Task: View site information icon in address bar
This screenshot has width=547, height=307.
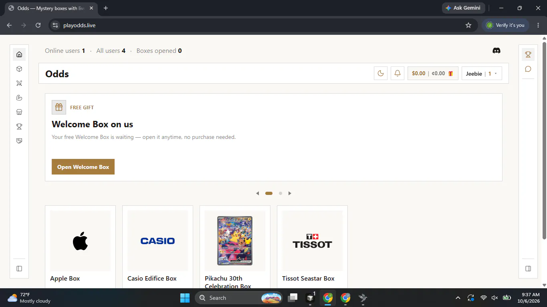Action: click(x=55, y=25)
